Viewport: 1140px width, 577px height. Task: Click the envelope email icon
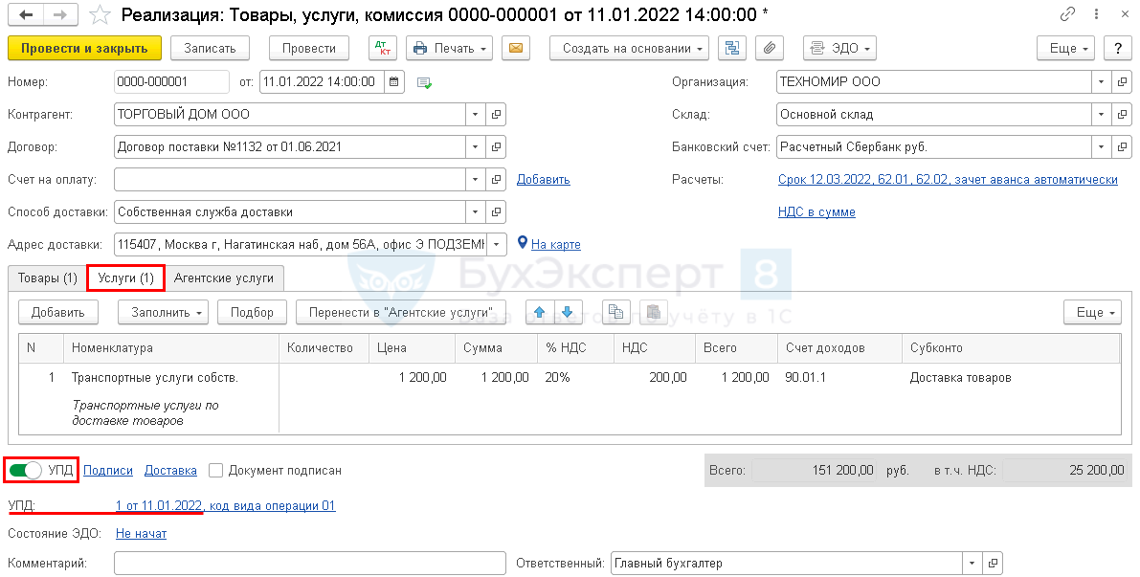pyautogui.click(x=516, y=49)
